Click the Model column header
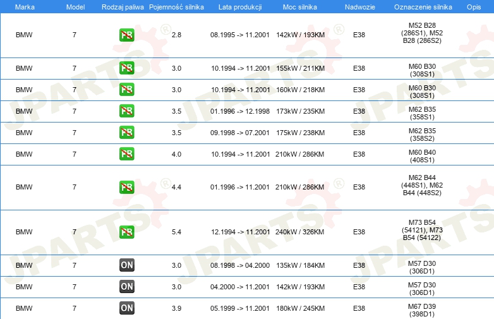 (x=75, y=7)
